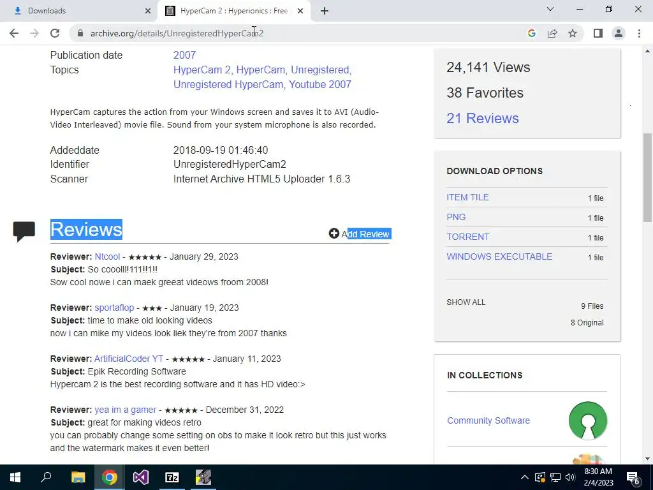Open a new tab with plus button
653x490 pixels.
[x=325, y=11]
